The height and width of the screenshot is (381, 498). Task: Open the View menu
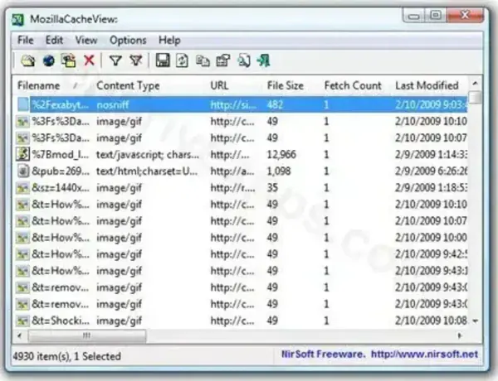click(x=86, y=41)
